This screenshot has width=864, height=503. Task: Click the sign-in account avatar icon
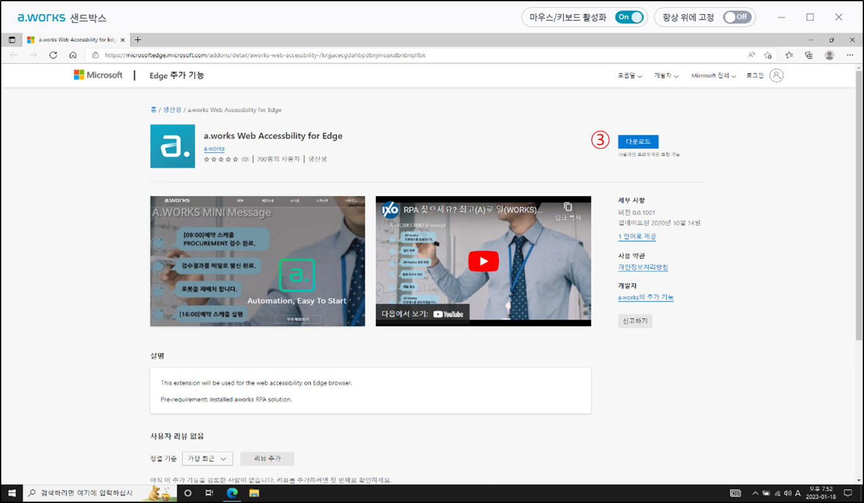(776, 76)
